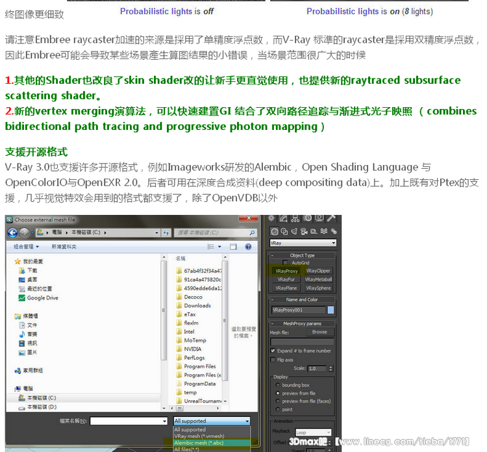
Task: Select the NVIDIA folder
Action: 189,349
